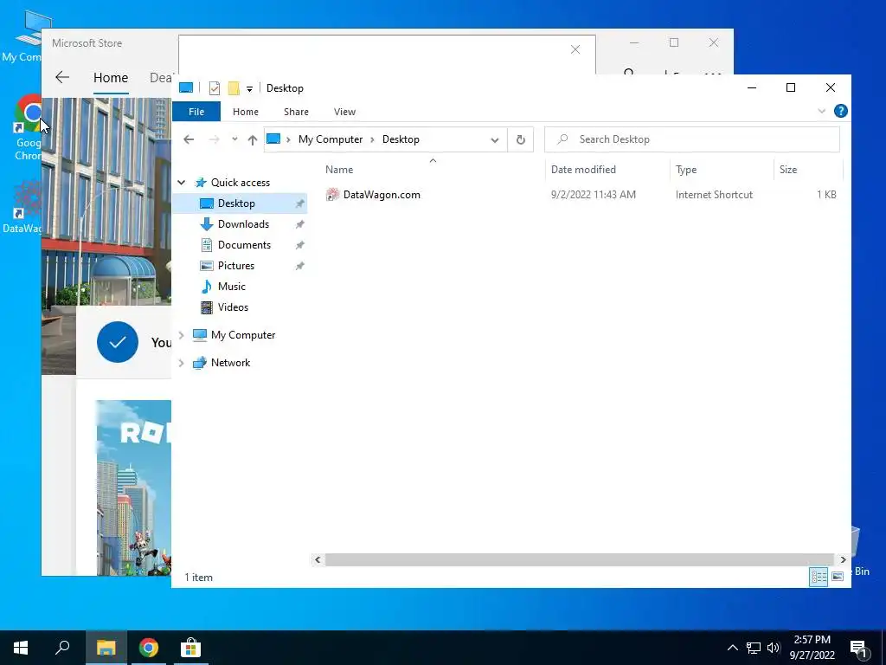Click the horizontal scrollbar in the file list

[579, 560]
